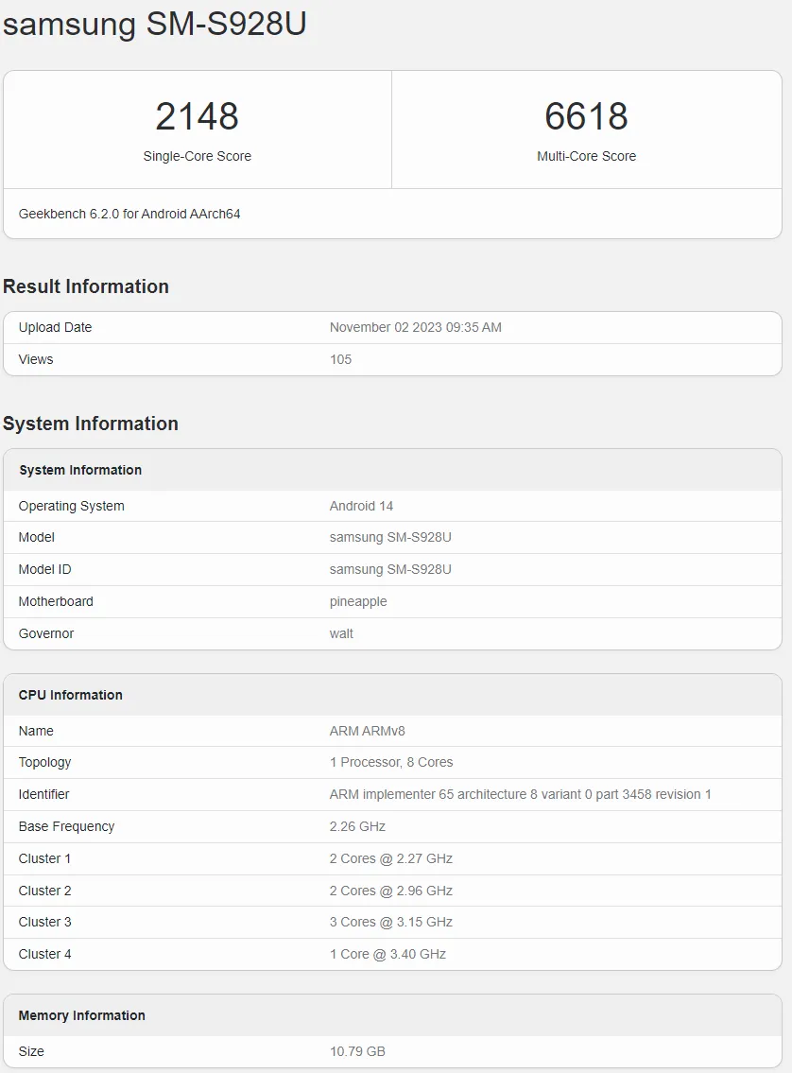Click the Views count 105
This screenshot has width=792, height=1073.
pyautogui.click(x=340, y=359)
